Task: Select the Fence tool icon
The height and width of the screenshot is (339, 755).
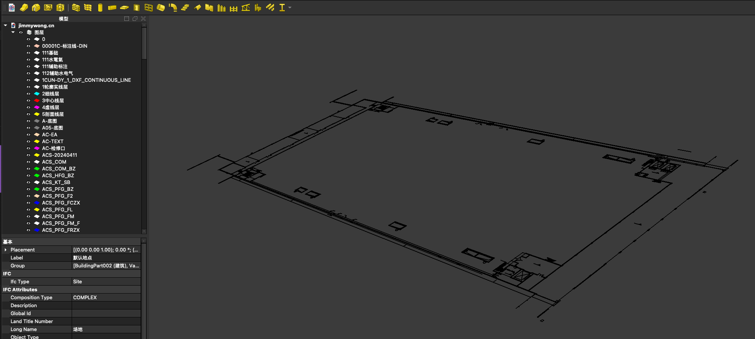Action: point(234,8)
